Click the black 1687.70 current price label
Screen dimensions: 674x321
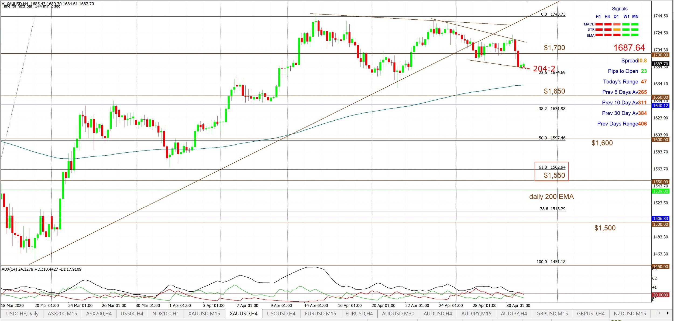tap(660, 64)
